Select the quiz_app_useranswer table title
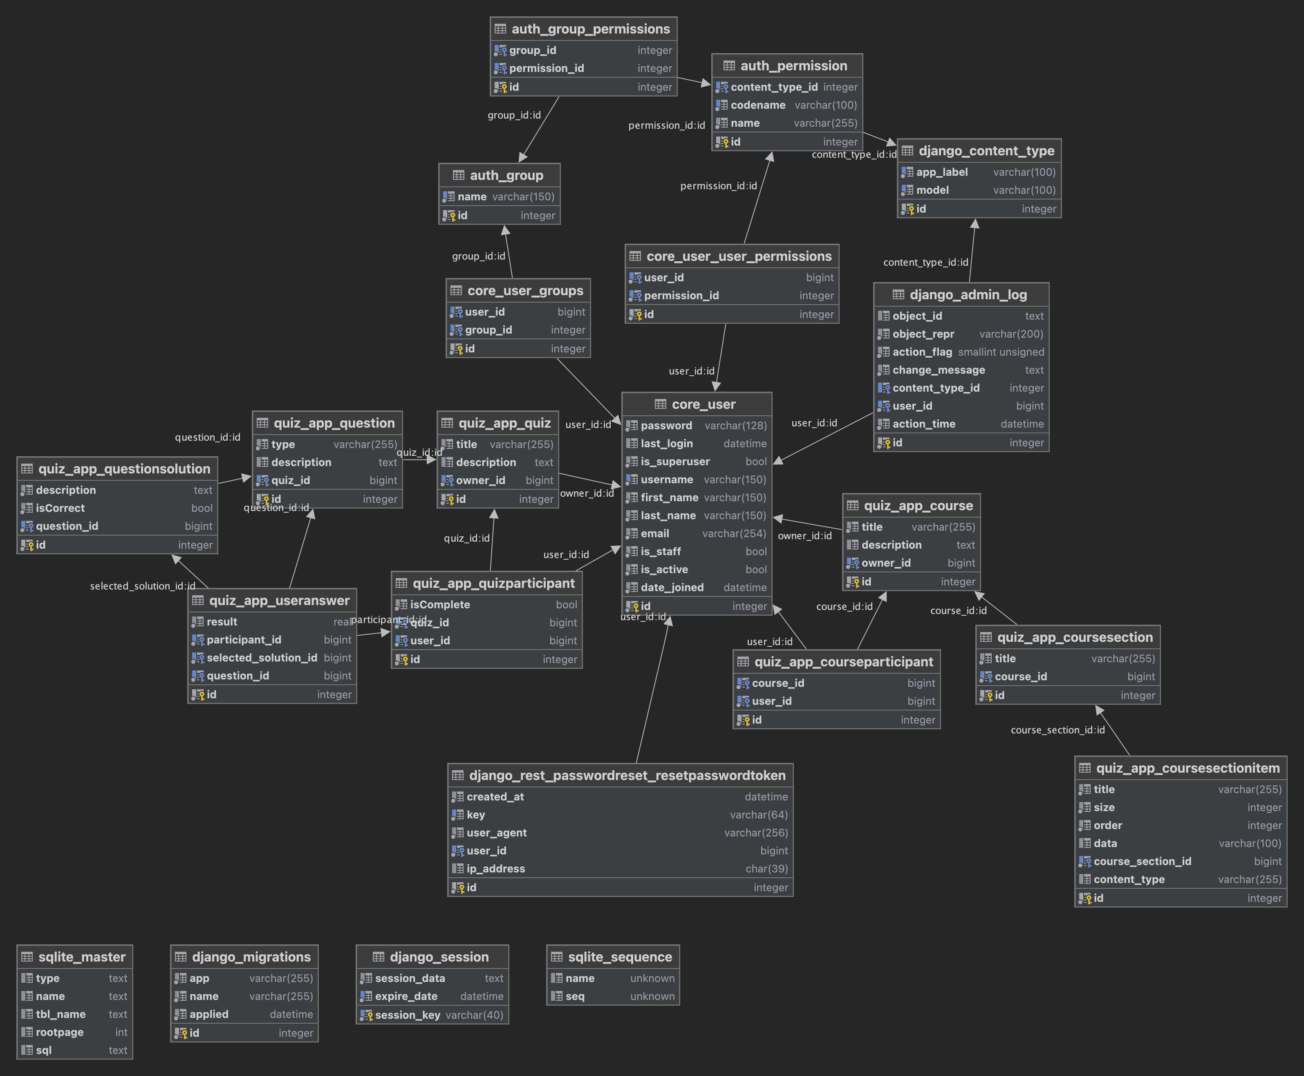This screenshot has width=1304, height=1076. (x=279, y=601)
